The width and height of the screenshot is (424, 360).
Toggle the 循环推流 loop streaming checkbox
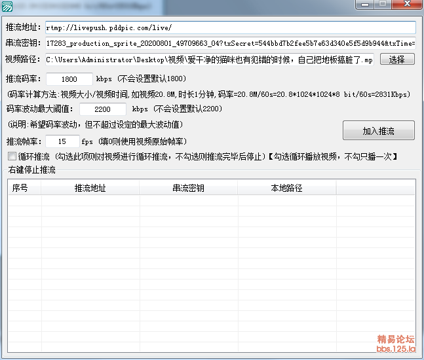[12, 157]
